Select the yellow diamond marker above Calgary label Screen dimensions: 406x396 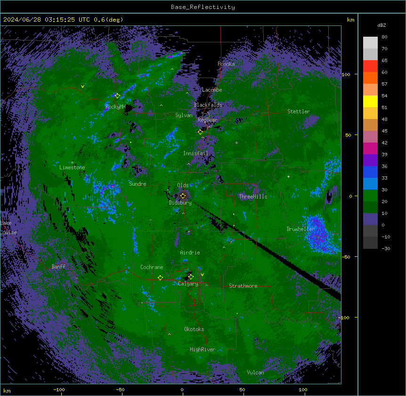(x=191, y=277)
